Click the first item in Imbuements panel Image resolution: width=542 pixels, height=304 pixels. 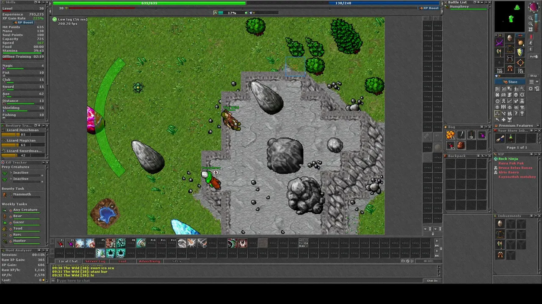click(x=500, y=224)
